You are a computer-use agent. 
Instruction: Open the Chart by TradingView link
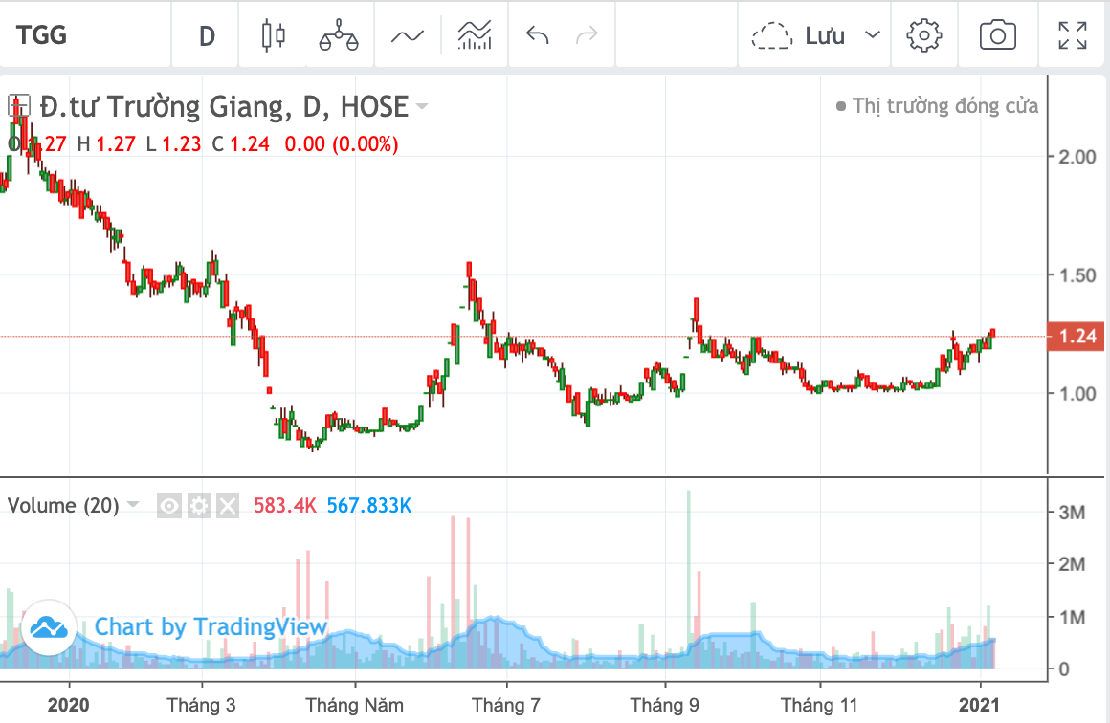tap(211, 627)
